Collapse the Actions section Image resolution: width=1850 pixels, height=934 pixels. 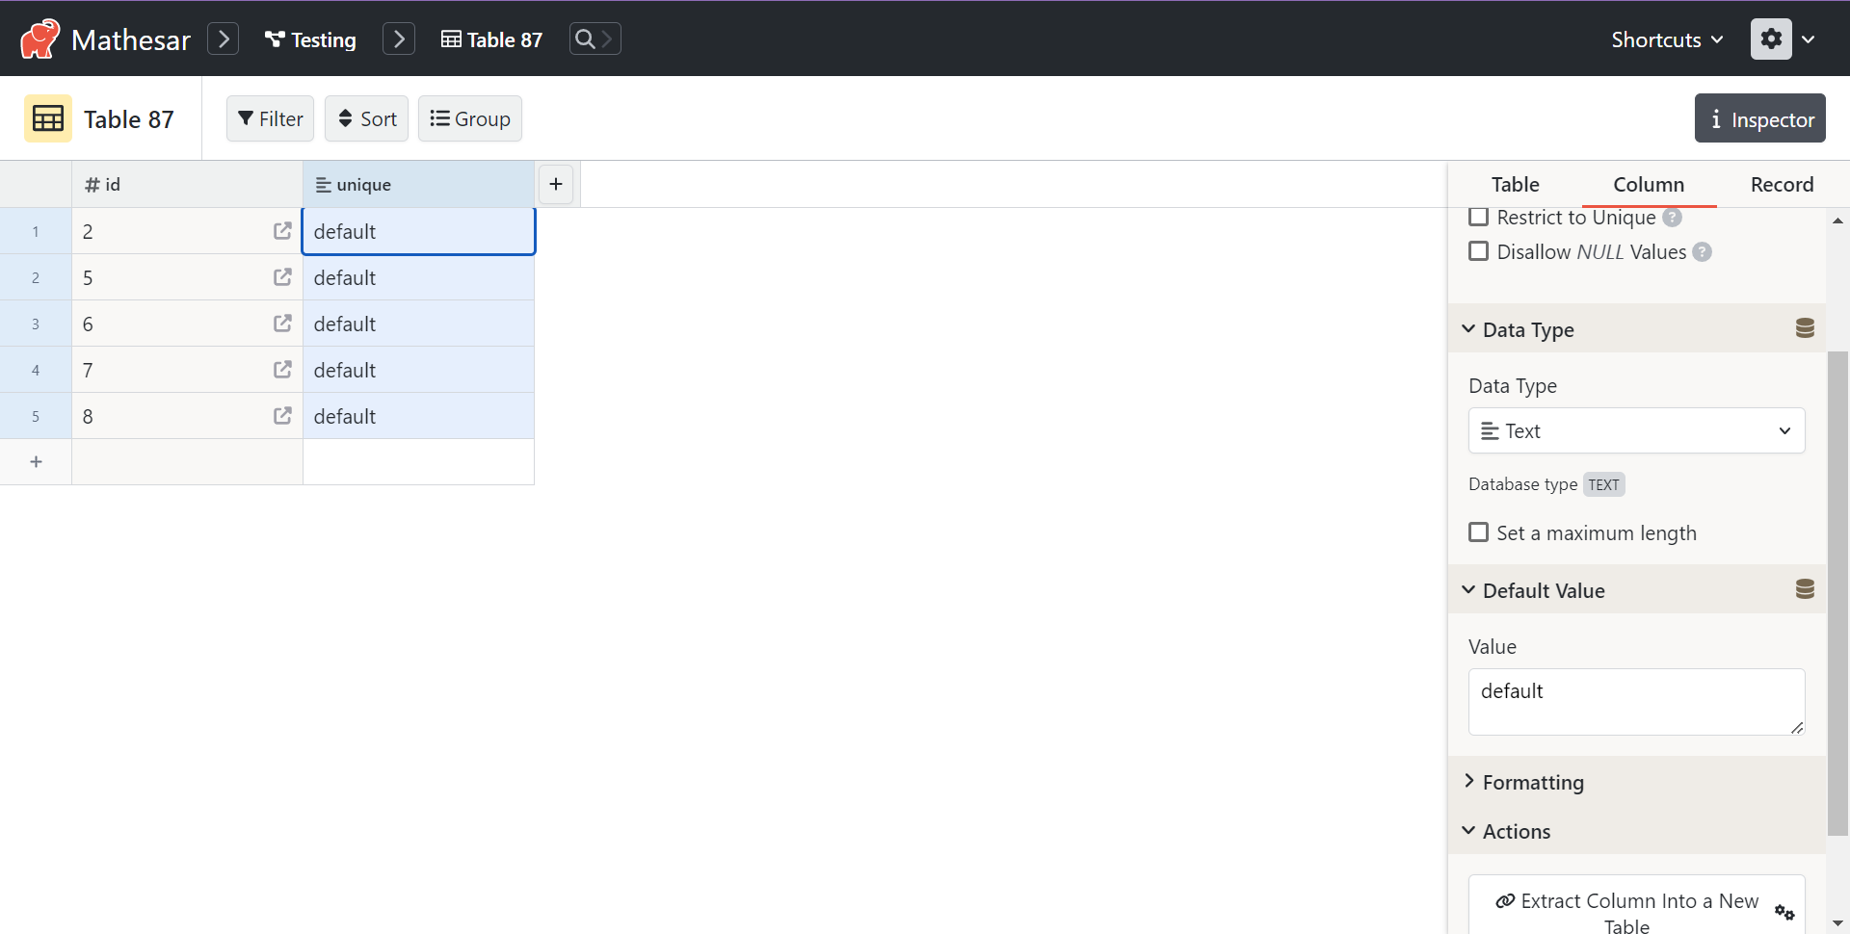click(x=1517, y=831)
